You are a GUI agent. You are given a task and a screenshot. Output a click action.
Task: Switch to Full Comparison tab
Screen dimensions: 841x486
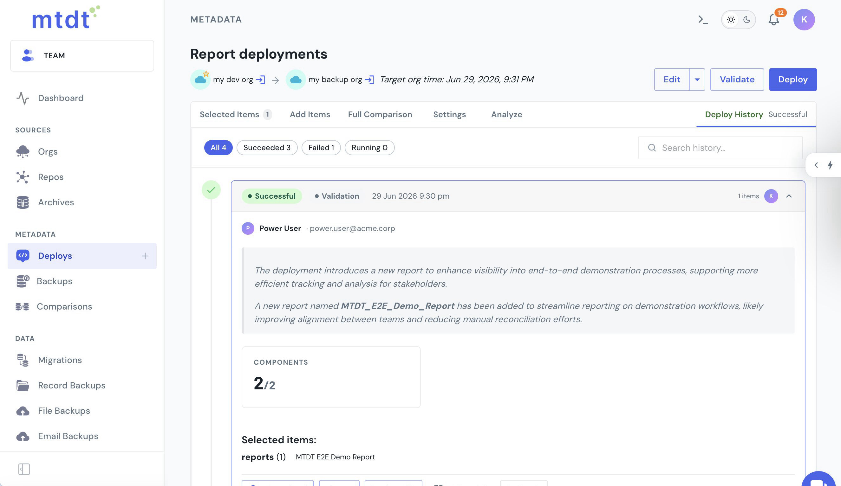380,114
